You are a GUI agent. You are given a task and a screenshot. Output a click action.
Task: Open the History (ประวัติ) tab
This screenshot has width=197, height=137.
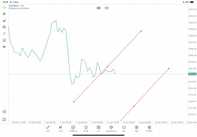click(86, 128)
